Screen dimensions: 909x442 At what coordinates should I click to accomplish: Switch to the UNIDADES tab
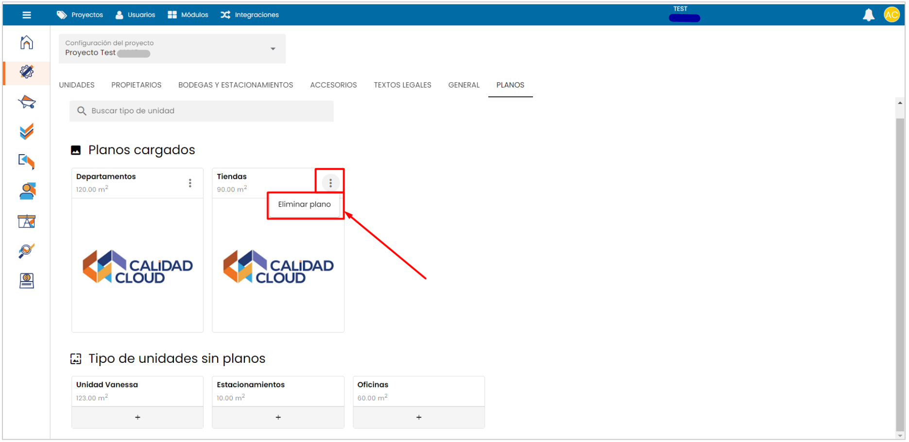point(77,85)
